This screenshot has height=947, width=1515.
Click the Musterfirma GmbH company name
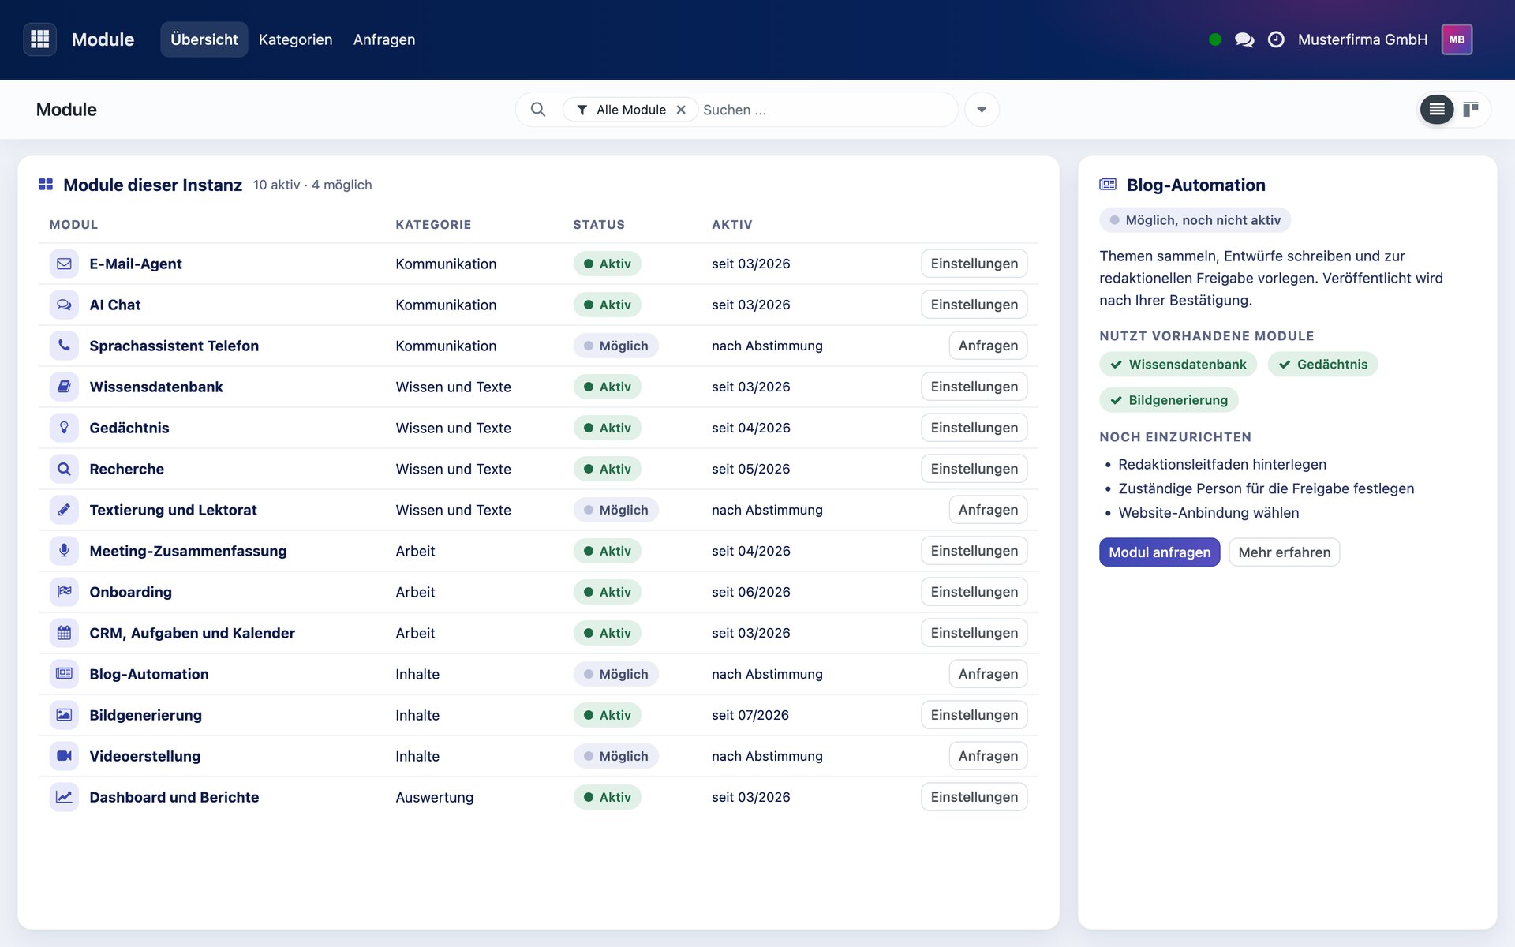click(x=1363, y=39)
